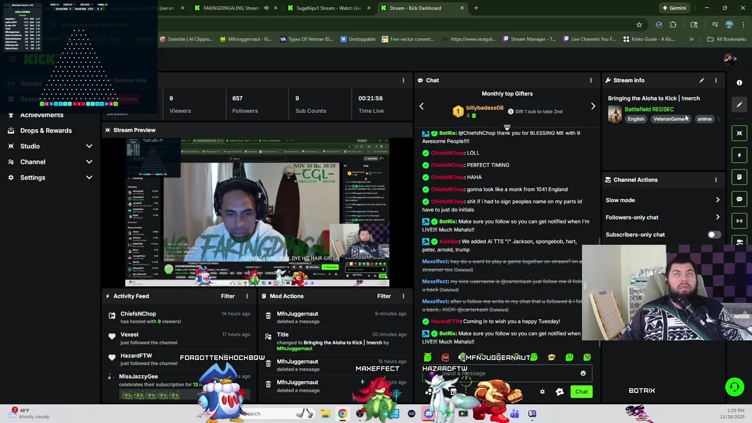Image resolution: width=752 pixels, height=423 pixels.
Task: Open the emoji picker in message box
Action: (583, 373)
